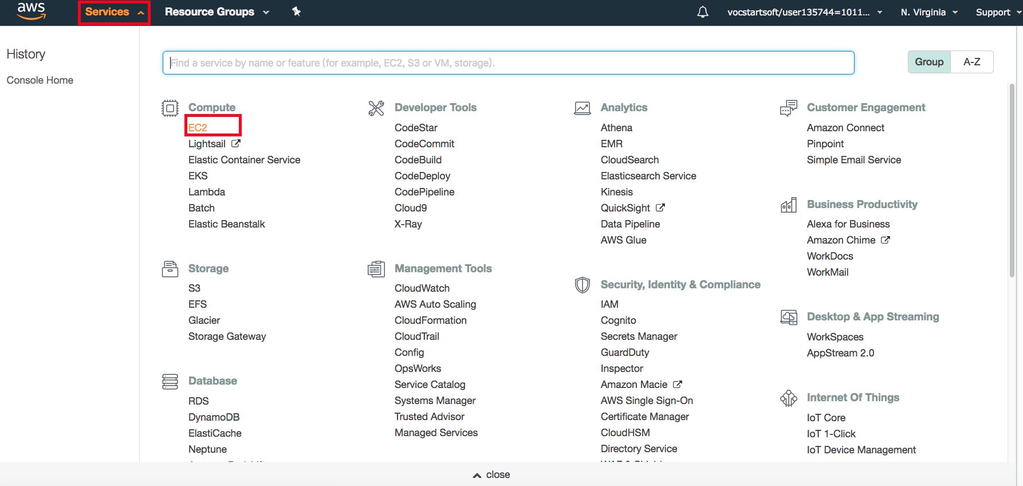
Task: Open the N. Virginia region dropdown
Action: coord(929,12)
